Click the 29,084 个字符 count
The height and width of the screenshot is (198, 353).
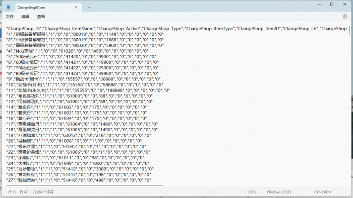tap(43, 192)
